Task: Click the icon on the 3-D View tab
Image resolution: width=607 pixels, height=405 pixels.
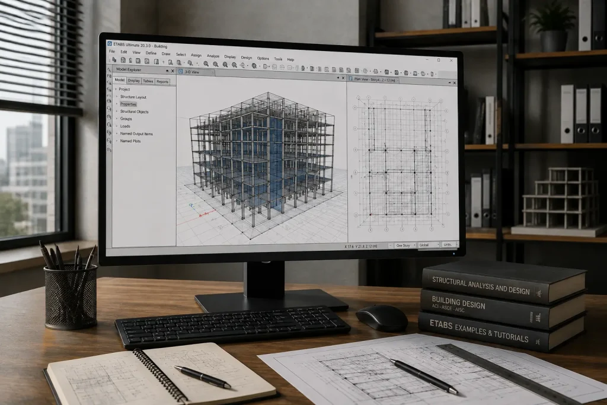Action: coord(181,72)
